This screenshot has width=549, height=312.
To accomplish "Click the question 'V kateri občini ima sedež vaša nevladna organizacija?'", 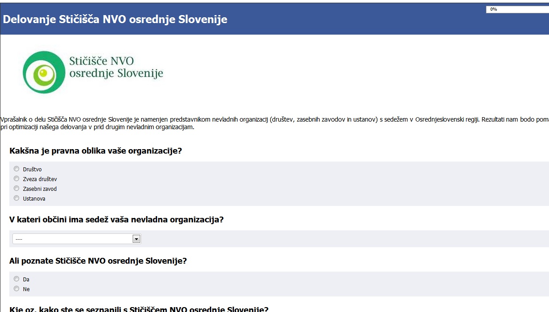I will pos(116,220).
